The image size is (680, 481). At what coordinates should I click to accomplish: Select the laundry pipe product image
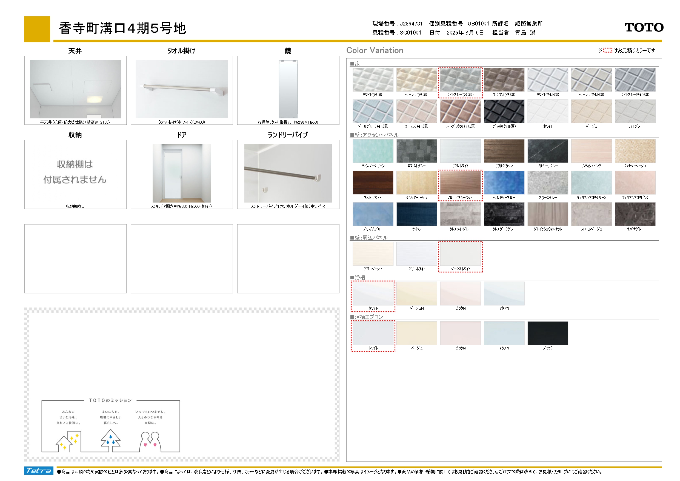click(x=288, y=173)
